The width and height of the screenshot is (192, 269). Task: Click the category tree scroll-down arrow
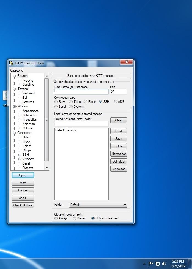pos(47,168)
